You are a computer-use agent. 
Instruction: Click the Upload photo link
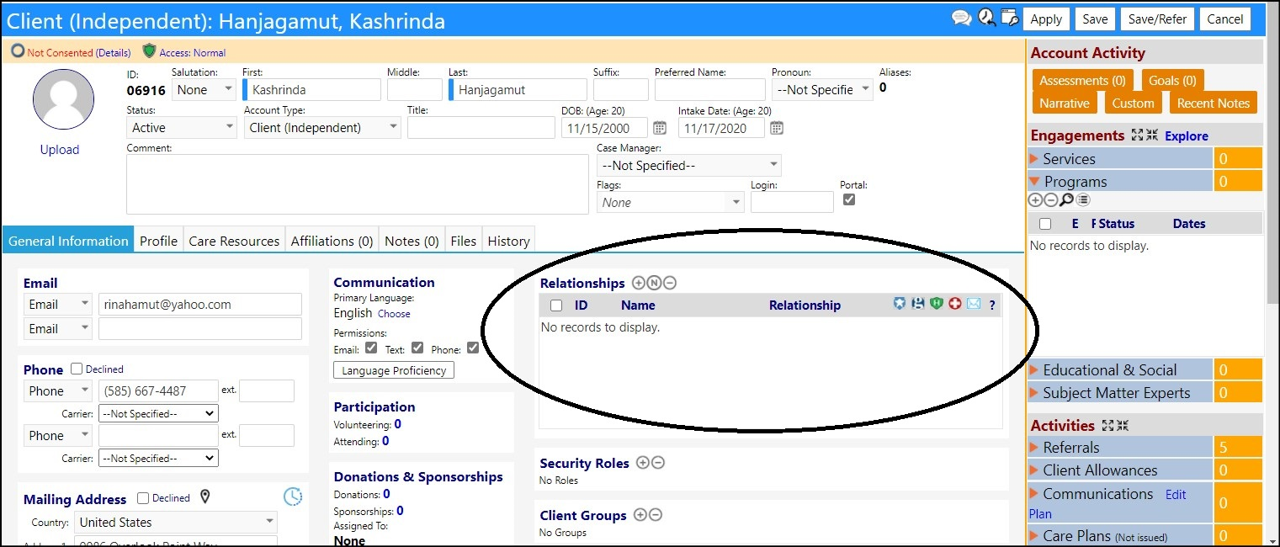tap(60, 150)
